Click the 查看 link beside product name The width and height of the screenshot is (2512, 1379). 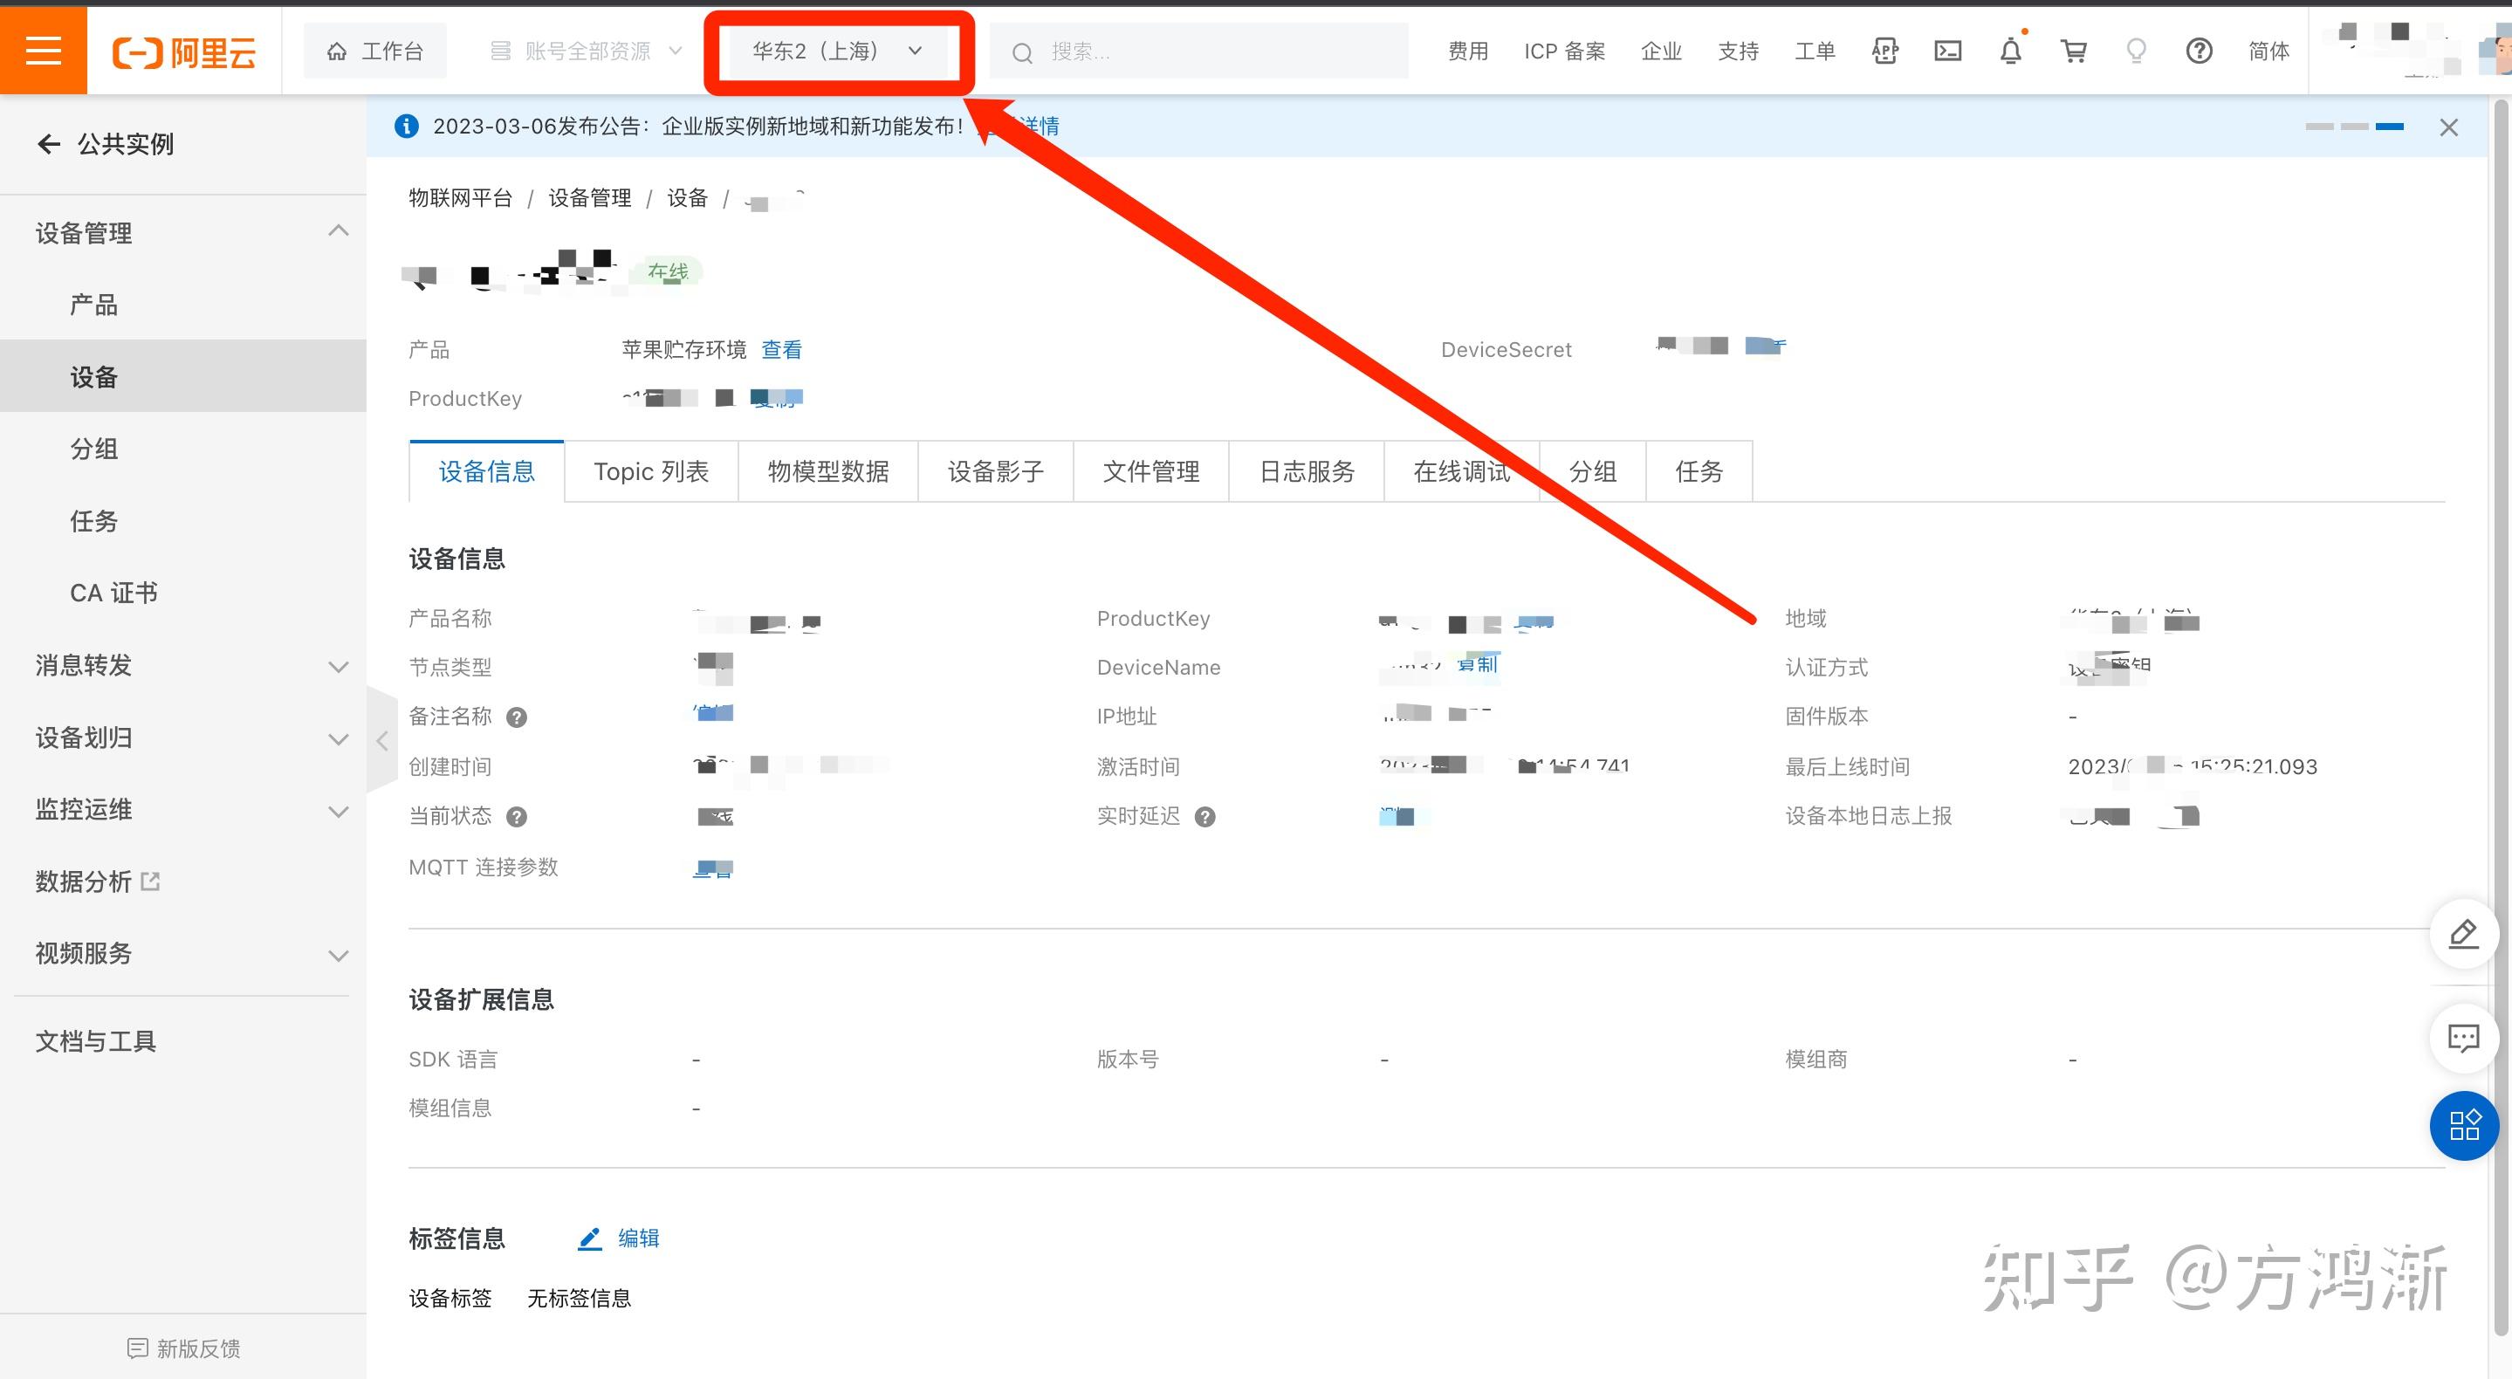(x=781, y=349)
